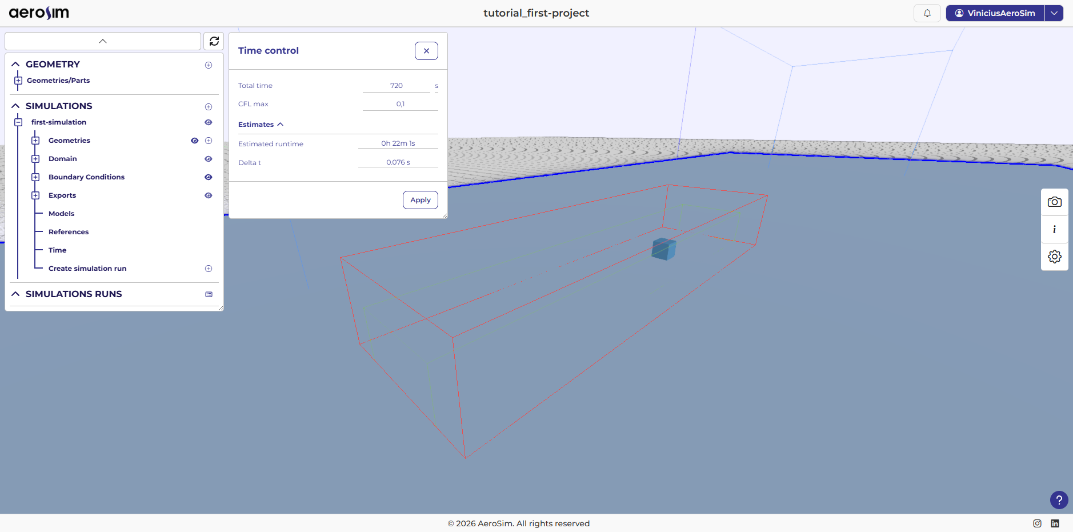Click the plus icon next to GEOMETRY
Image resolution: width=1073 pixels, height=532 pixels.
209,65
